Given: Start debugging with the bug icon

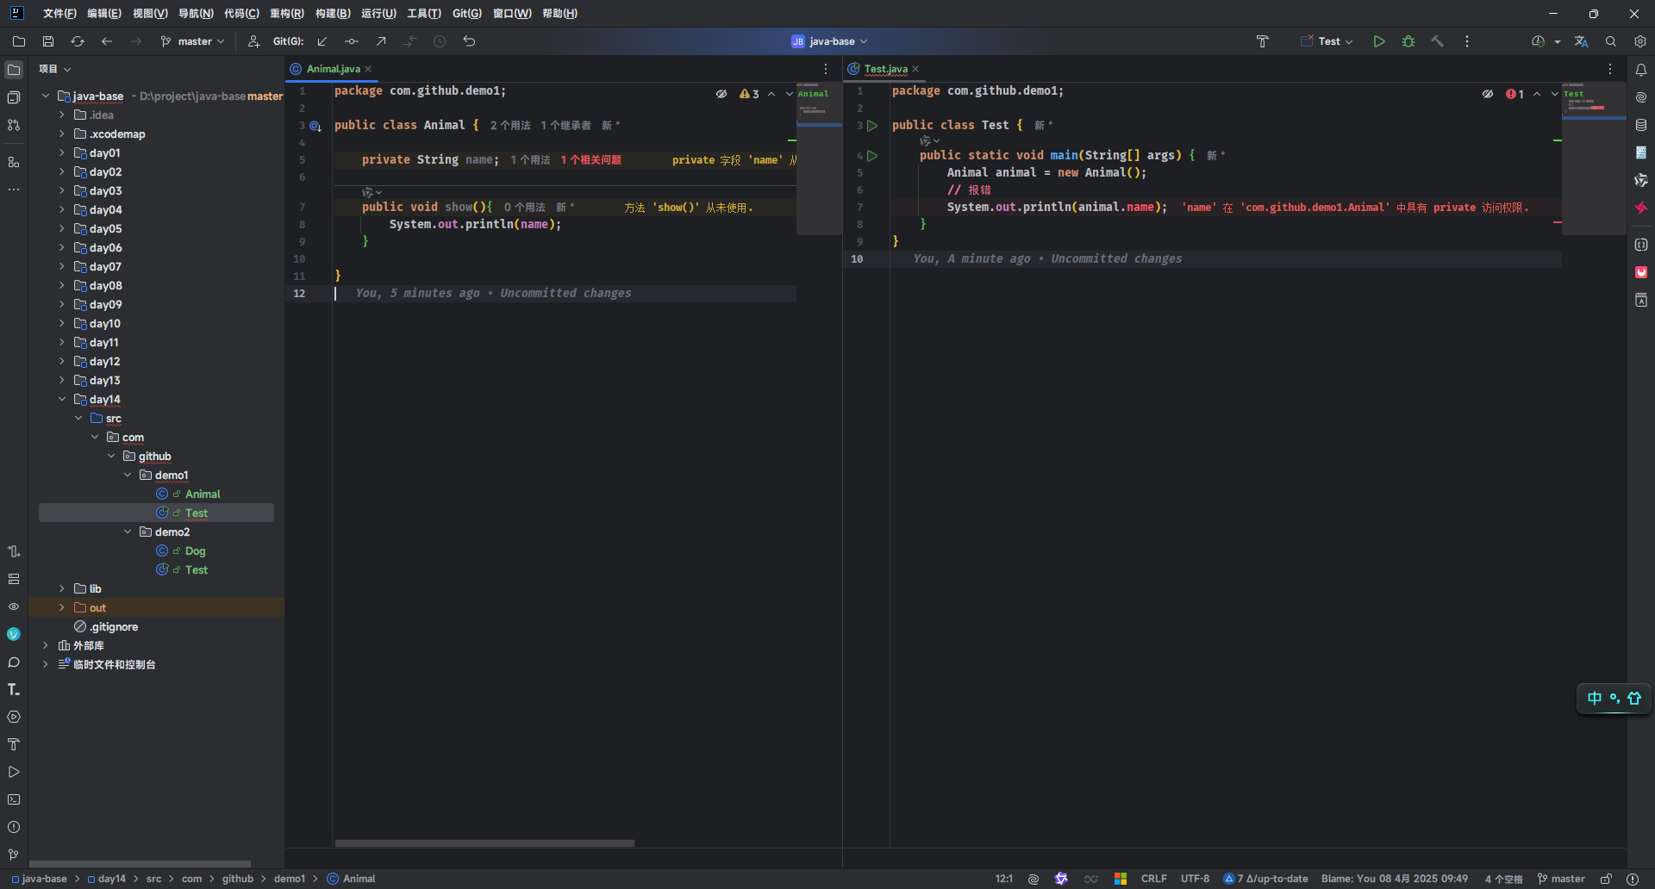Looking at the screenshot, I should [1408, 41].
